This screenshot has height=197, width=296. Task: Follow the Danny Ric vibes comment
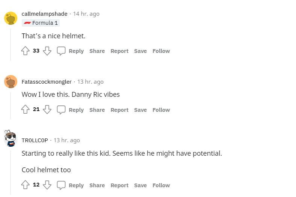(161, 110)
